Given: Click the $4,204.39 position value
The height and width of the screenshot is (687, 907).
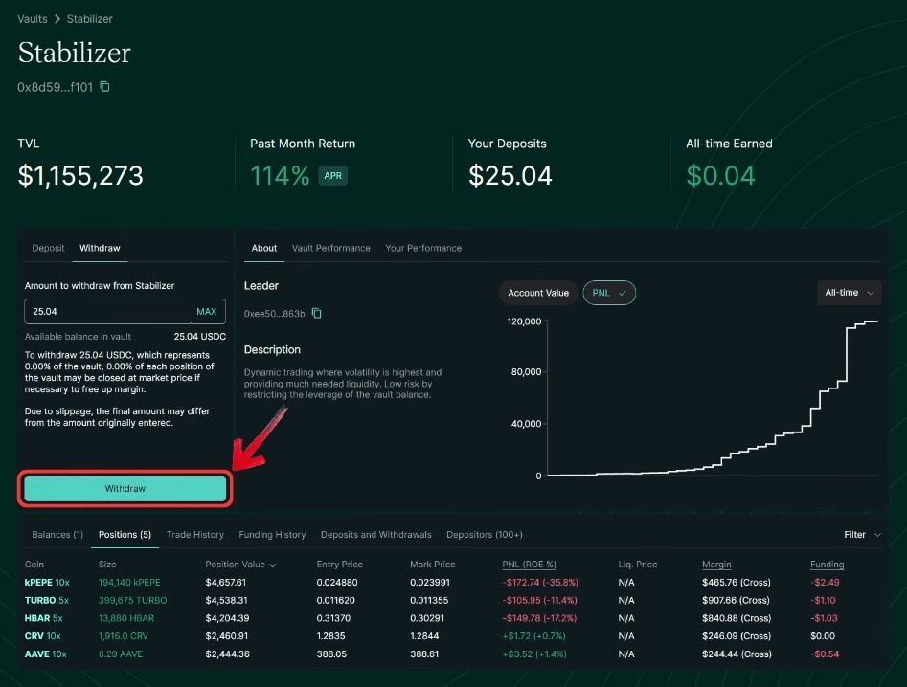Looking at the screenshot, I should click(227, 618).
